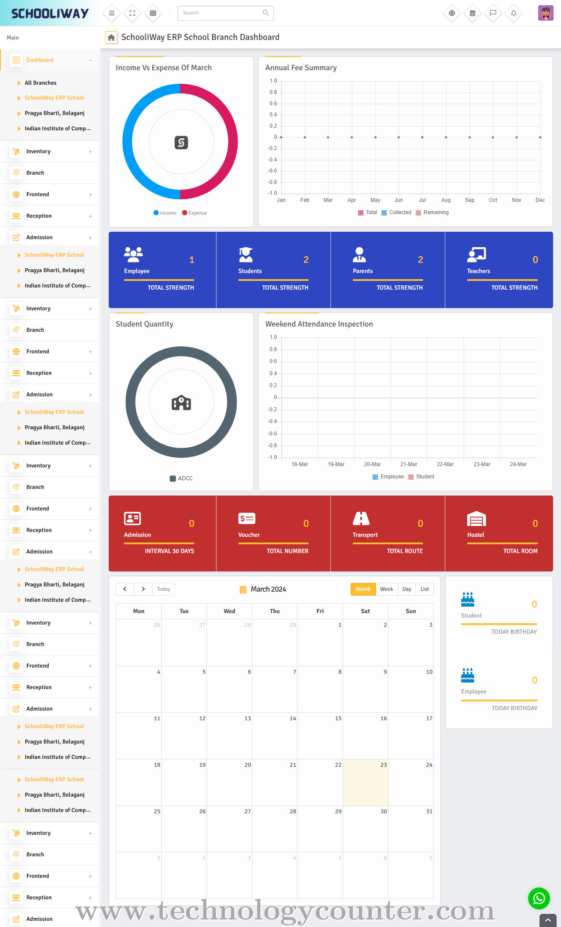Go to previous month in calendar
The image size is (561, 927).
tap(125, 589)
